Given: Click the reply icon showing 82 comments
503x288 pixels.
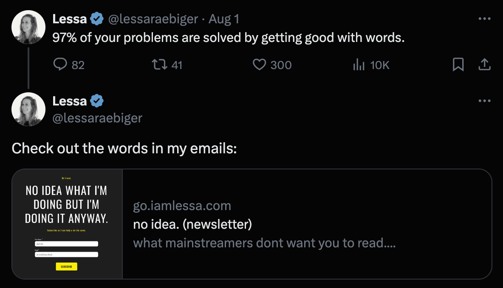Looking at the screenshot, I should point(60,64).
